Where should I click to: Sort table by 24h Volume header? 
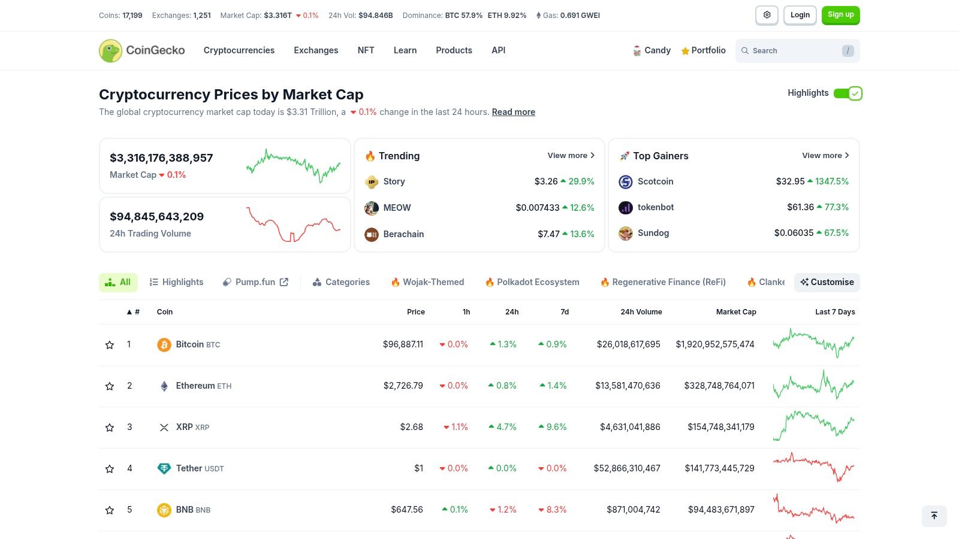coord(641,312)
